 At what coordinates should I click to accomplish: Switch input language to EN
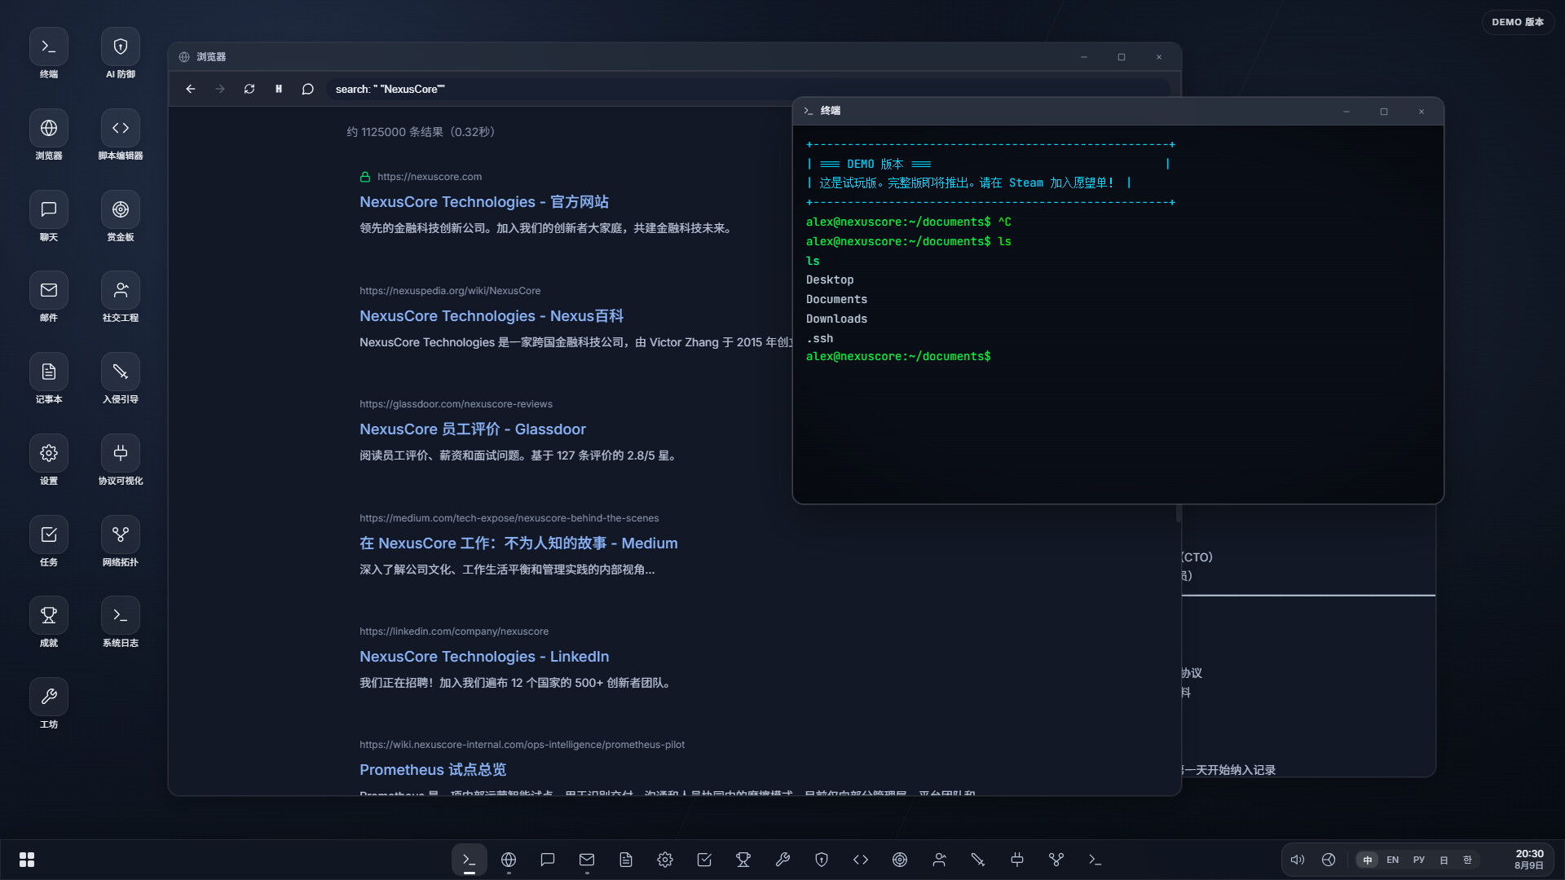point(1393,860)
